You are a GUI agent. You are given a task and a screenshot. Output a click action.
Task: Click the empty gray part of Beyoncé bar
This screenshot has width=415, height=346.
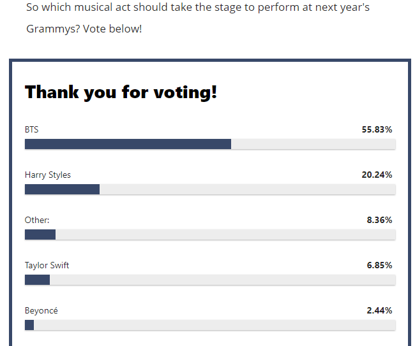pyautogui.click(x=214, y=325)
